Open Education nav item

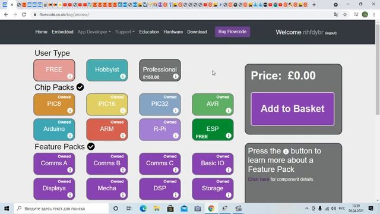pyautogui.click(x=149, y=32)
